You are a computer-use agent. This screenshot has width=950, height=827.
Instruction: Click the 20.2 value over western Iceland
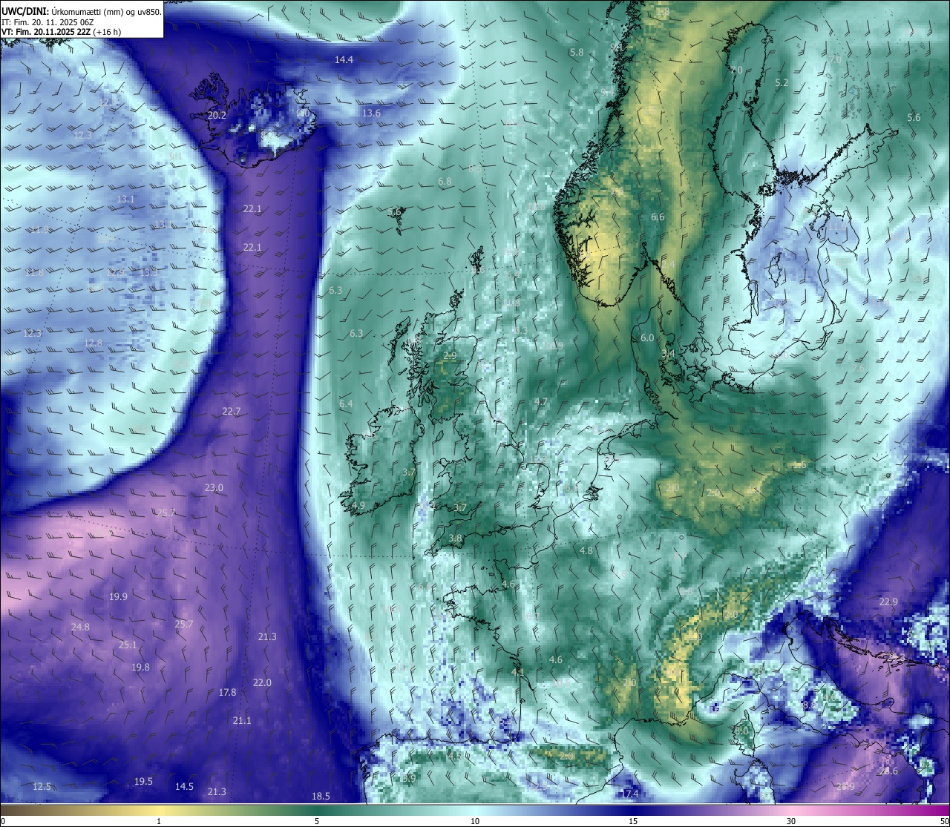pos(217,115)
